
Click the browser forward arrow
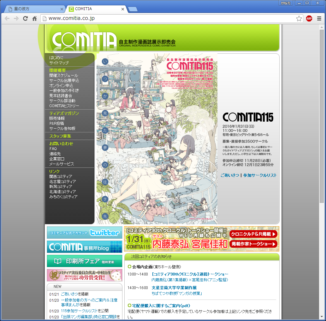[x=16, y=19]
